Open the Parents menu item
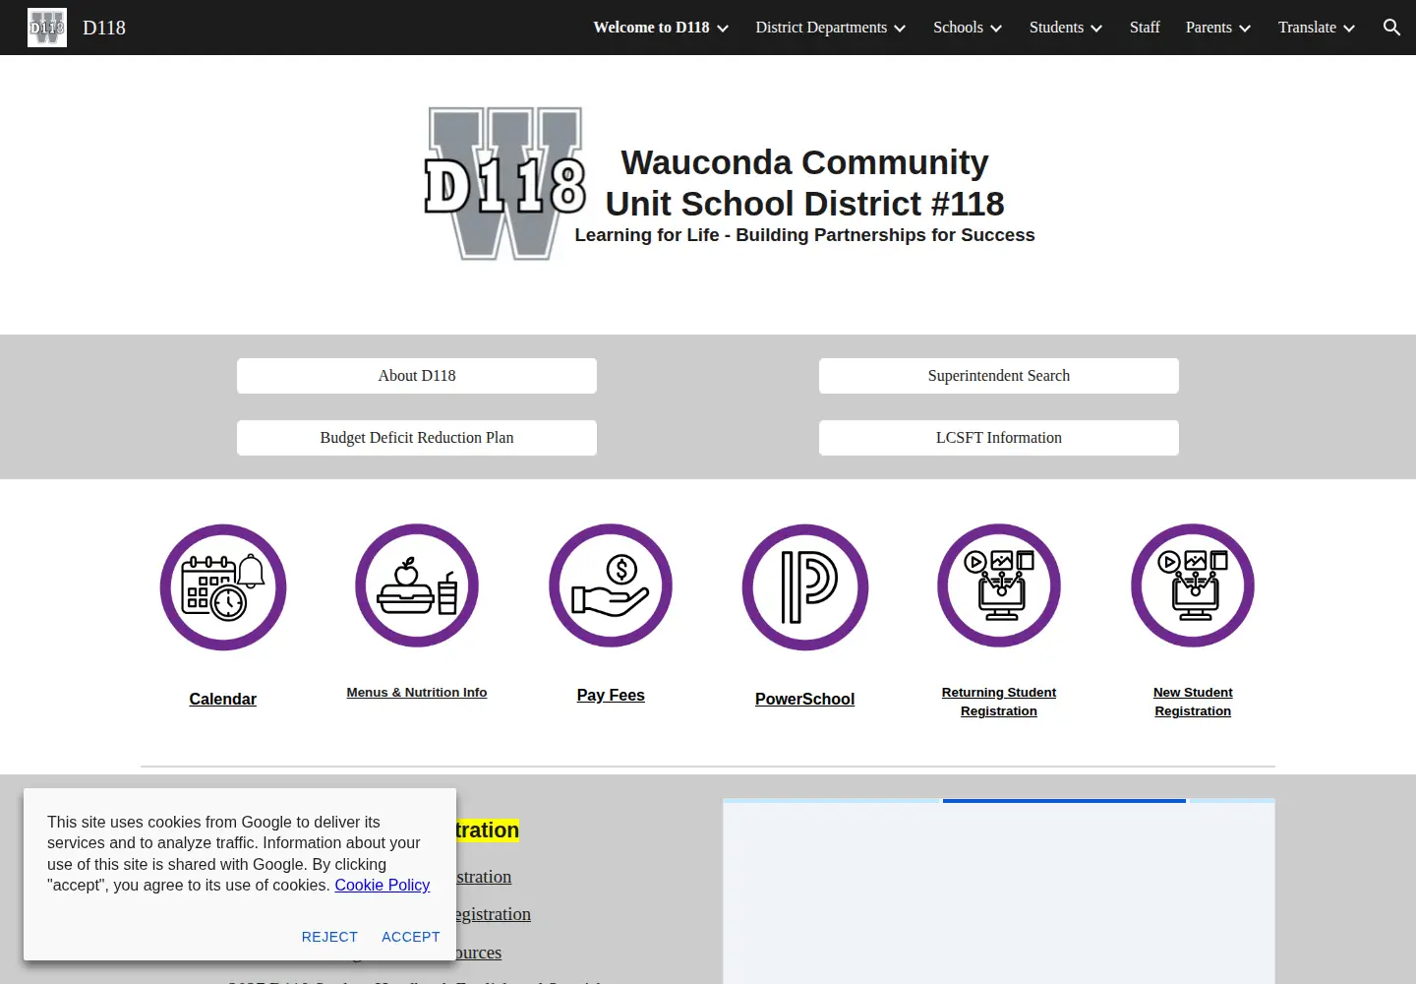Viewport: 1416px width, 984px height. click(1209, 28)
